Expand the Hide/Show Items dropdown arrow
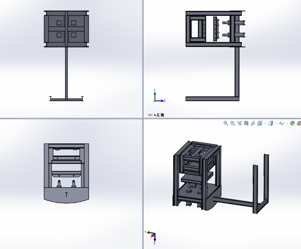The width and height of the screenshot is (301, 249). (x=287, y=123)
